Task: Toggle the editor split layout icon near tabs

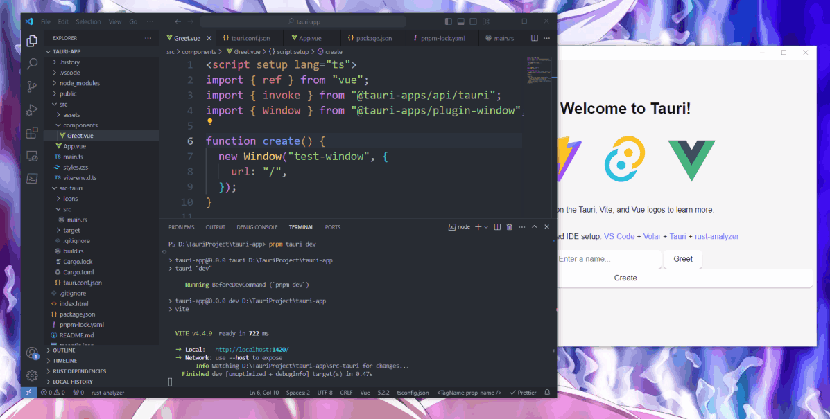Action: 533,37
